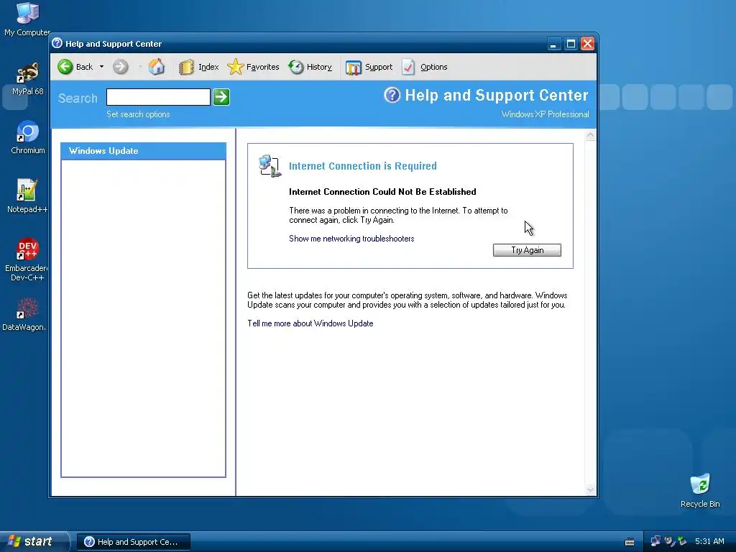This screenshot has width=736, height=552.
Task: Click the volume tray icon
Action: (x=669, y=541)
